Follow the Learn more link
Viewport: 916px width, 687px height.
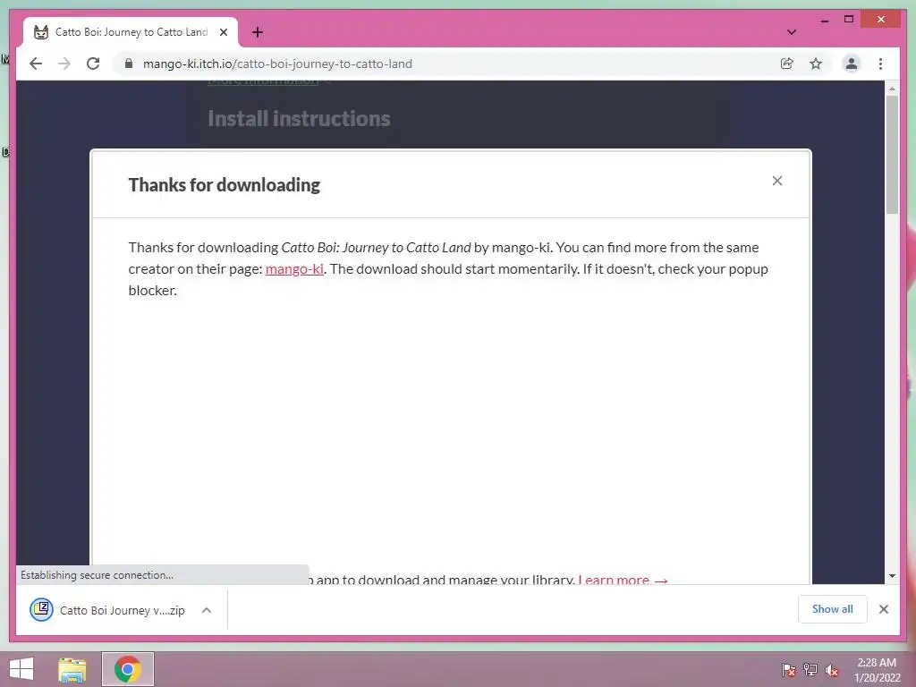point(623,580)
